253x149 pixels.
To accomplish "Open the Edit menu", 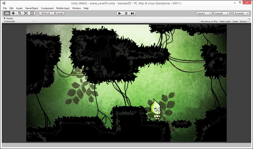I will [x=11, y=8].
